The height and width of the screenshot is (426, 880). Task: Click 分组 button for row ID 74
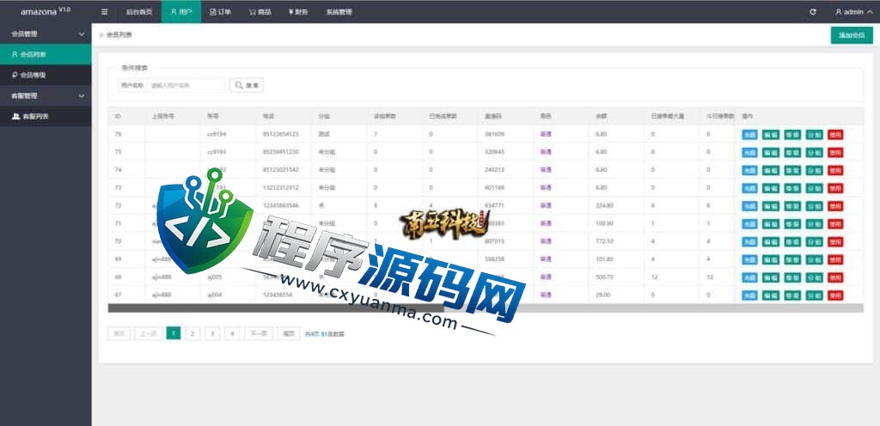click(x=814, y=170)
